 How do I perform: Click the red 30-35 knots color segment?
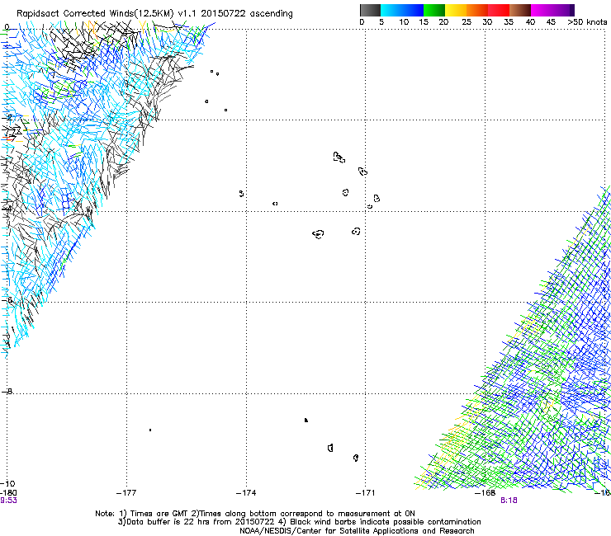(x=499, y=10)
